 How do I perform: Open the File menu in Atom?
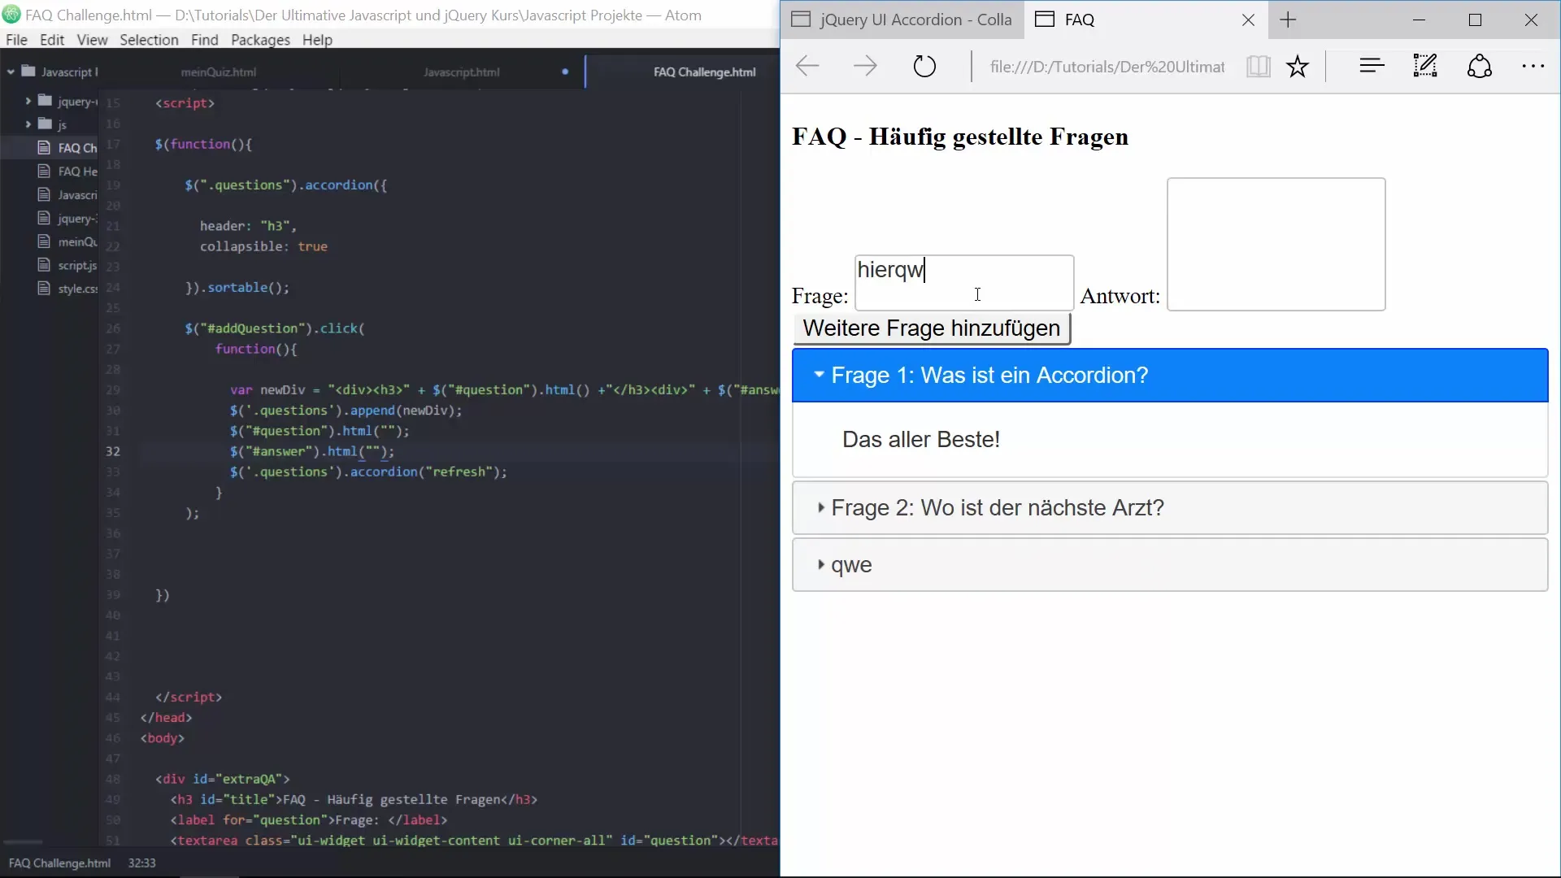(x=16, y=40)
